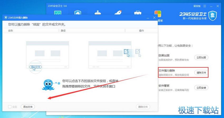Viewport: 224px width, 118px height.
Task: Click the octopus shield logo of 2345安全卫士
Action: pyautogui.click(x=213, y=16)
